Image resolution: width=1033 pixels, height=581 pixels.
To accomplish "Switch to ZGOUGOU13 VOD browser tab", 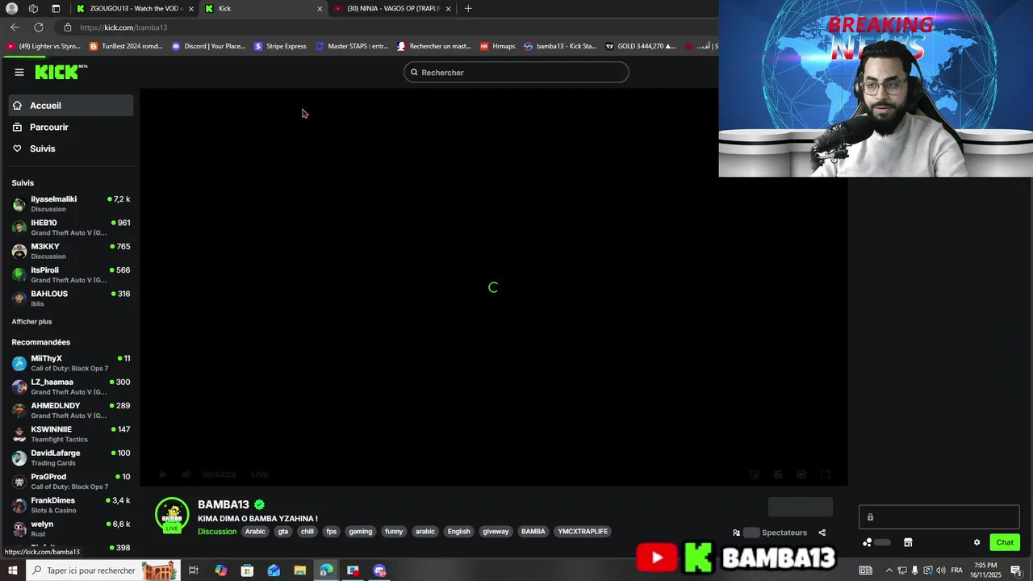I will click(134, 8).
